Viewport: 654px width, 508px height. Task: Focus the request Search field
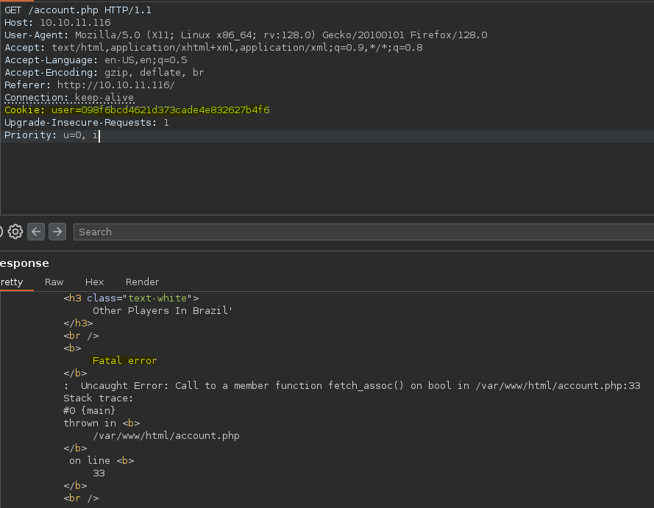tap(363, 232)
